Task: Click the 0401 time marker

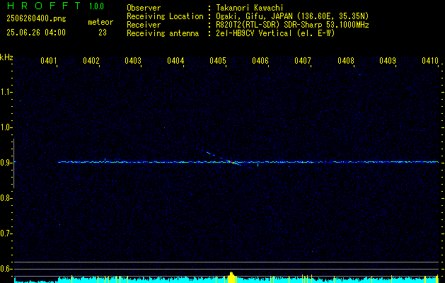Action: [x=49, y=60]
